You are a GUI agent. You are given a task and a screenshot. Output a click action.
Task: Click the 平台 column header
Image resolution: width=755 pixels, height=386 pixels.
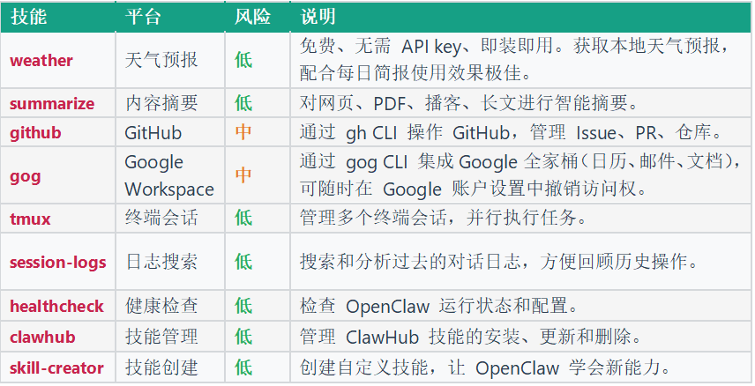[143, 17]
